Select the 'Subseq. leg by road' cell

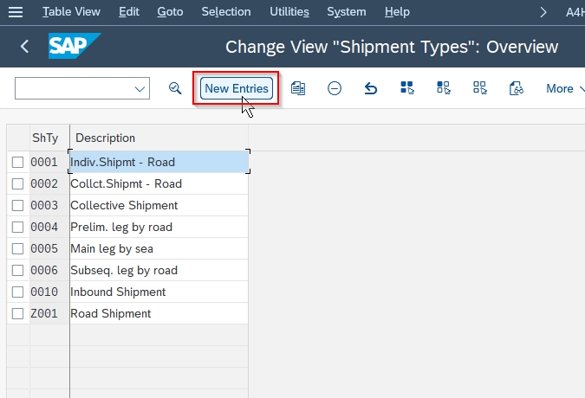(x=159, y=270)
